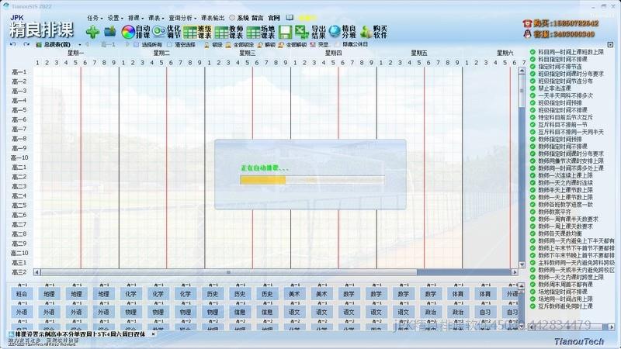
Task: Toggle rule 指定时间不排节连
Action: pos(533,67)
